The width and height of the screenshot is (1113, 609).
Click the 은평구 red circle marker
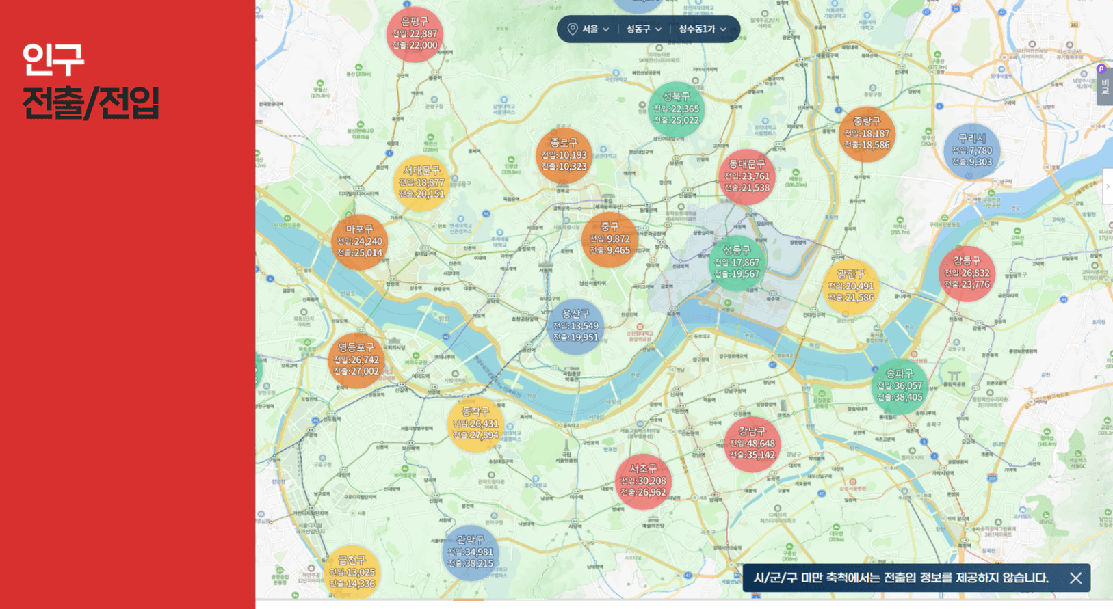point(415,34)
